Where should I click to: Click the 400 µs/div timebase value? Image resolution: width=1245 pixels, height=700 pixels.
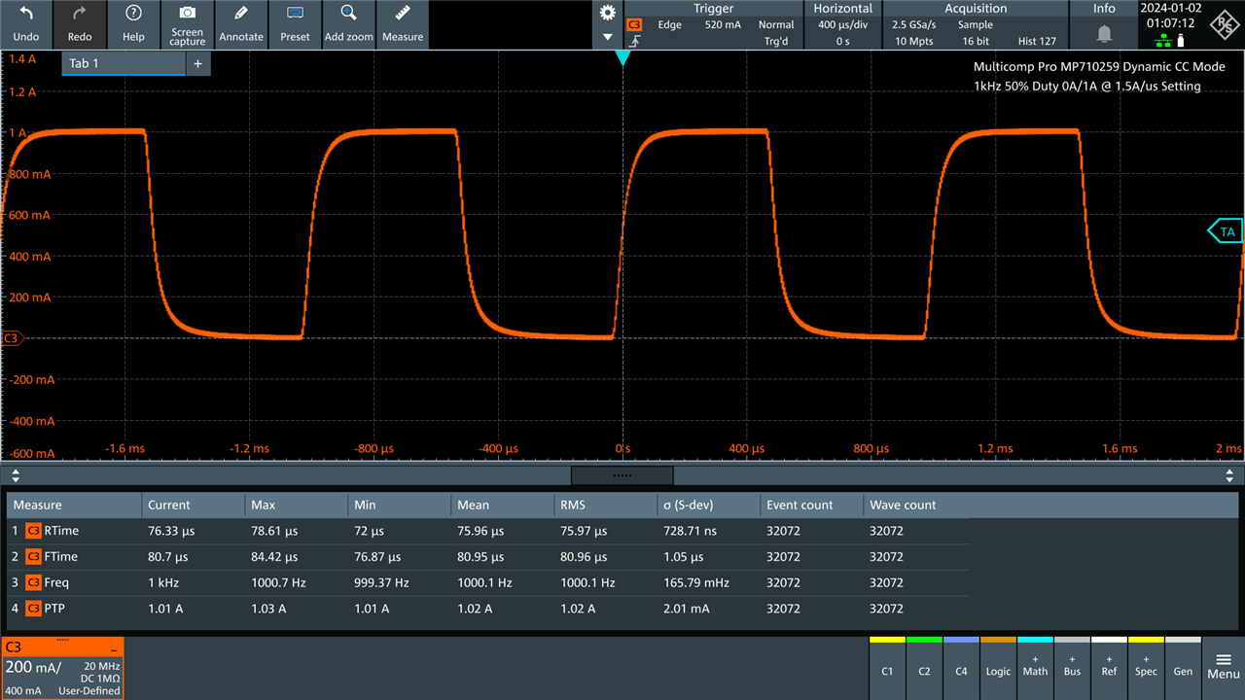[x=843, y=25]
